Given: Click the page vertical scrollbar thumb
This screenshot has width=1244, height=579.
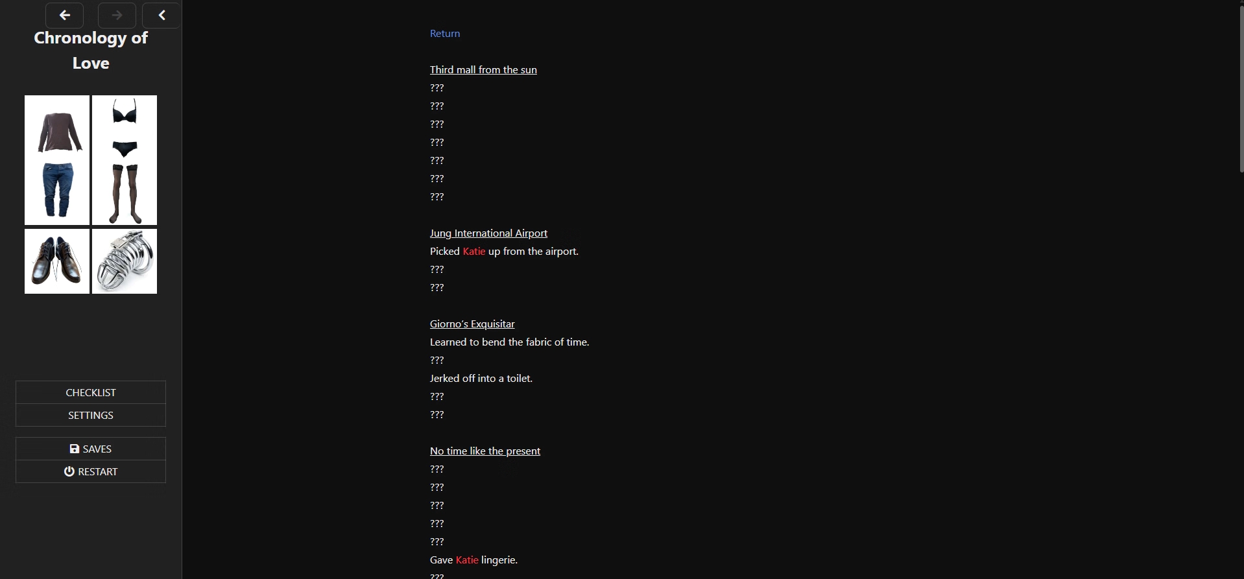Looking at the screenshot, I should [x=1240, y=88].
